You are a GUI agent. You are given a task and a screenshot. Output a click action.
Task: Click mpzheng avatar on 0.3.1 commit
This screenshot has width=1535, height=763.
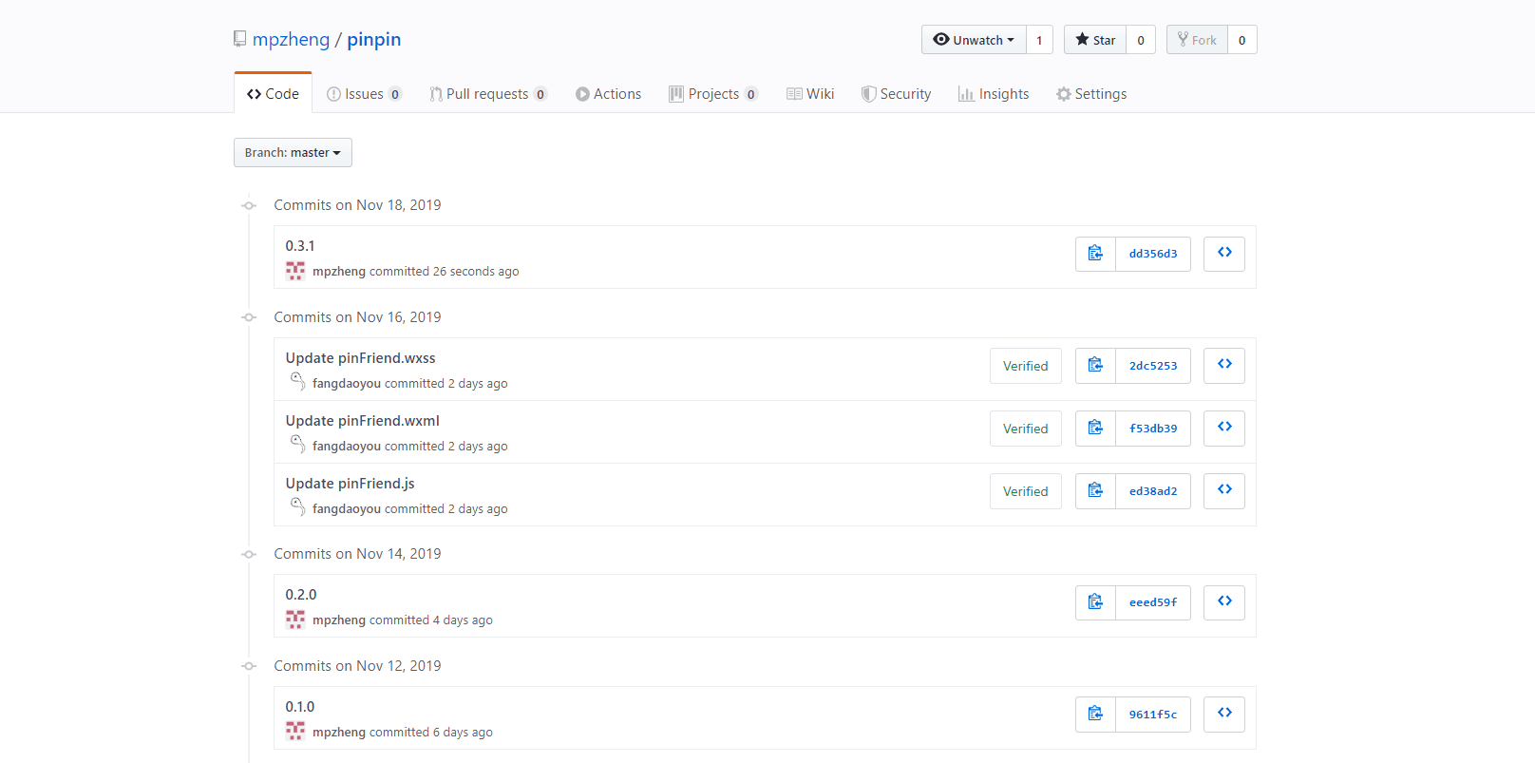[295, 271]
